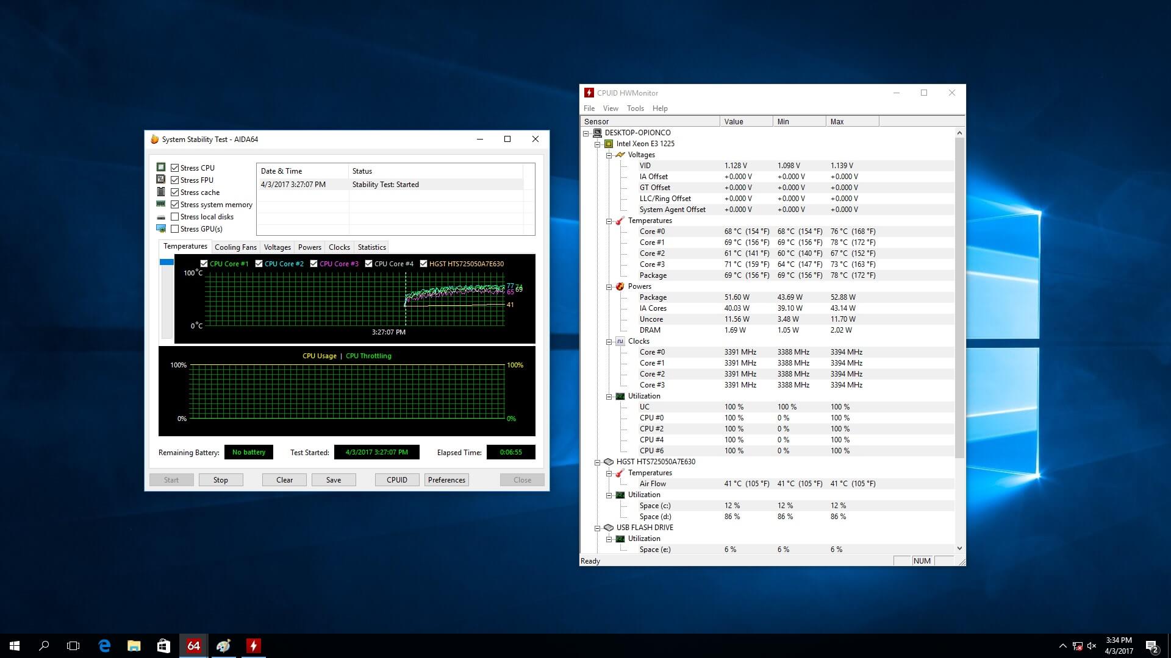Open Microsoft Edge from the taskbar

coord(104,646)
